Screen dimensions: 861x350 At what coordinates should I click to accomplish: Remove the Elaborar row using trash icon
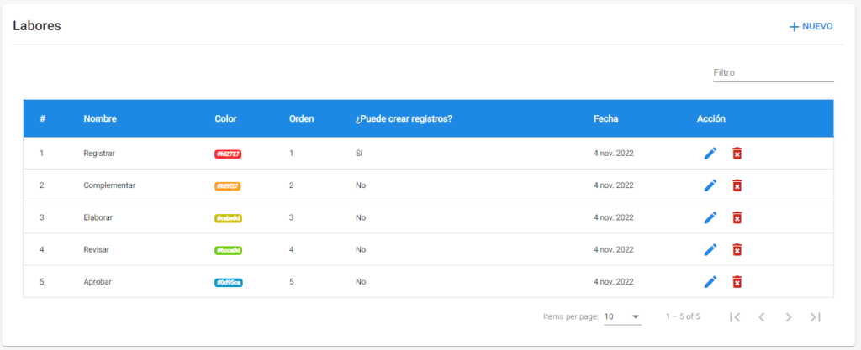pos(737,217)
